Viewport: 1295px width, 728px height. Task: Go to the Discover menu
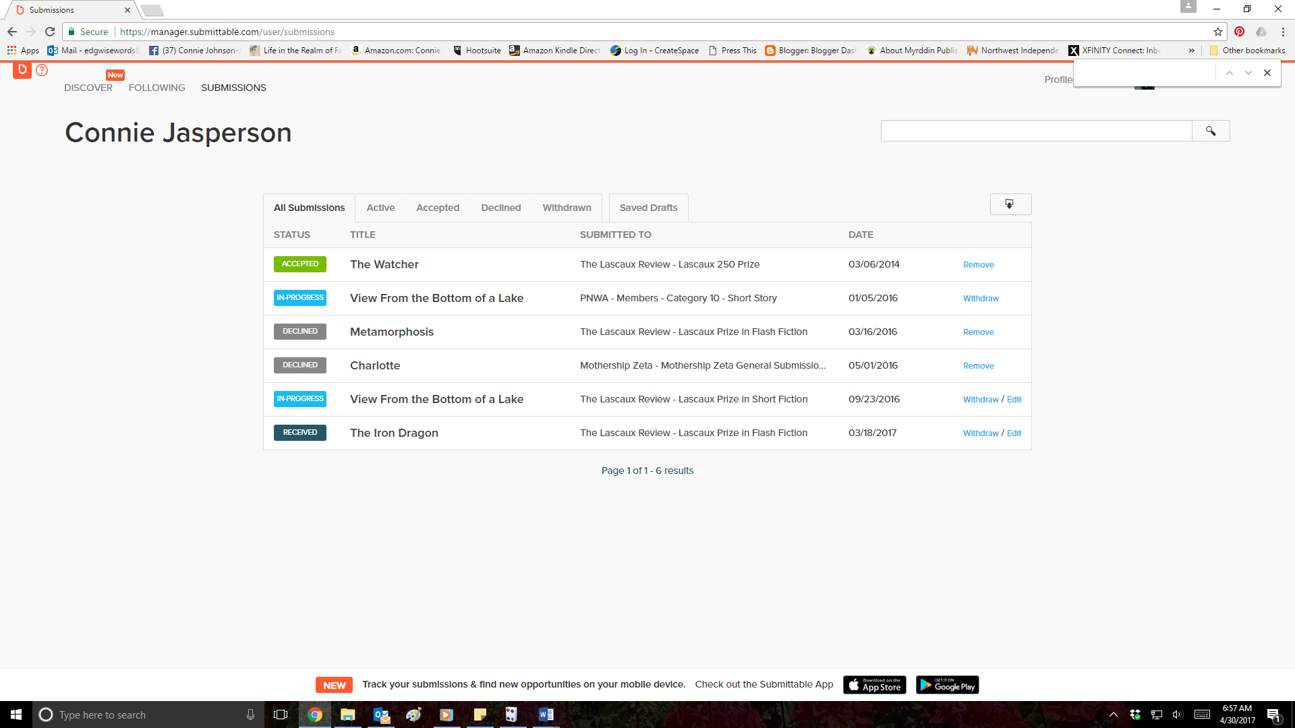point(88,88)
